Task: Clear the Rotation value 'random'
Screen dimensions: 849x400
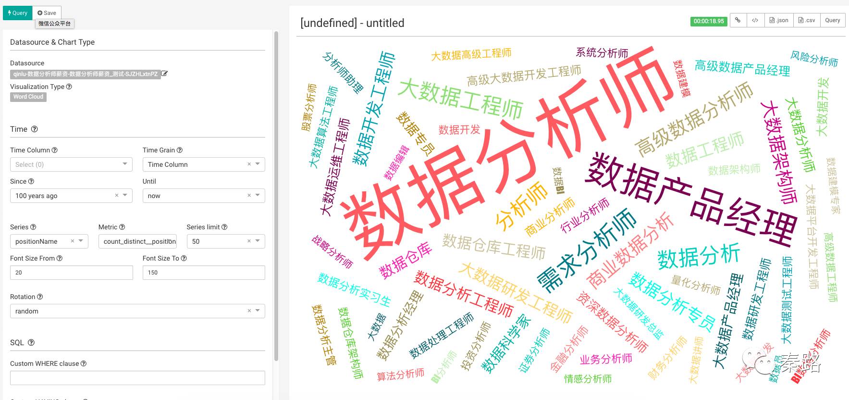Action: click(x=249, y=311)
